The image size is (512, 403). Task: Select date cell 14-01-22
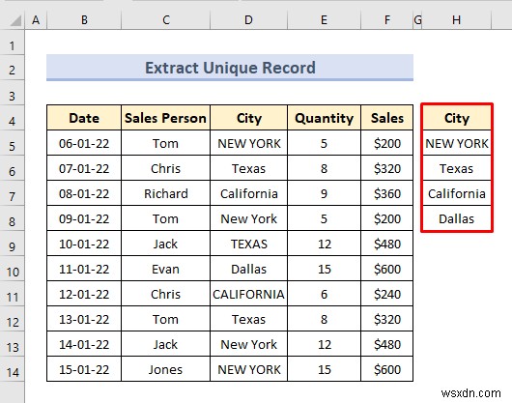(84, 344)
